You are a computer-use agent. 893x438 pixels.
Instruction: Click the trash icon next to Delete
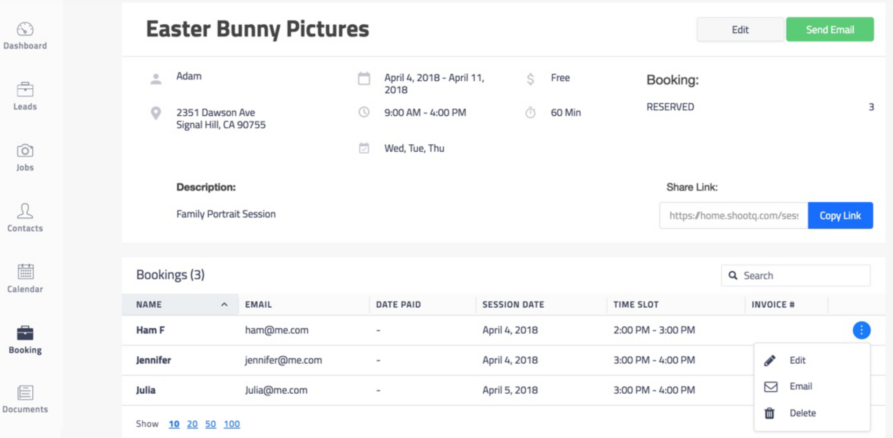(x=770, y=413)
